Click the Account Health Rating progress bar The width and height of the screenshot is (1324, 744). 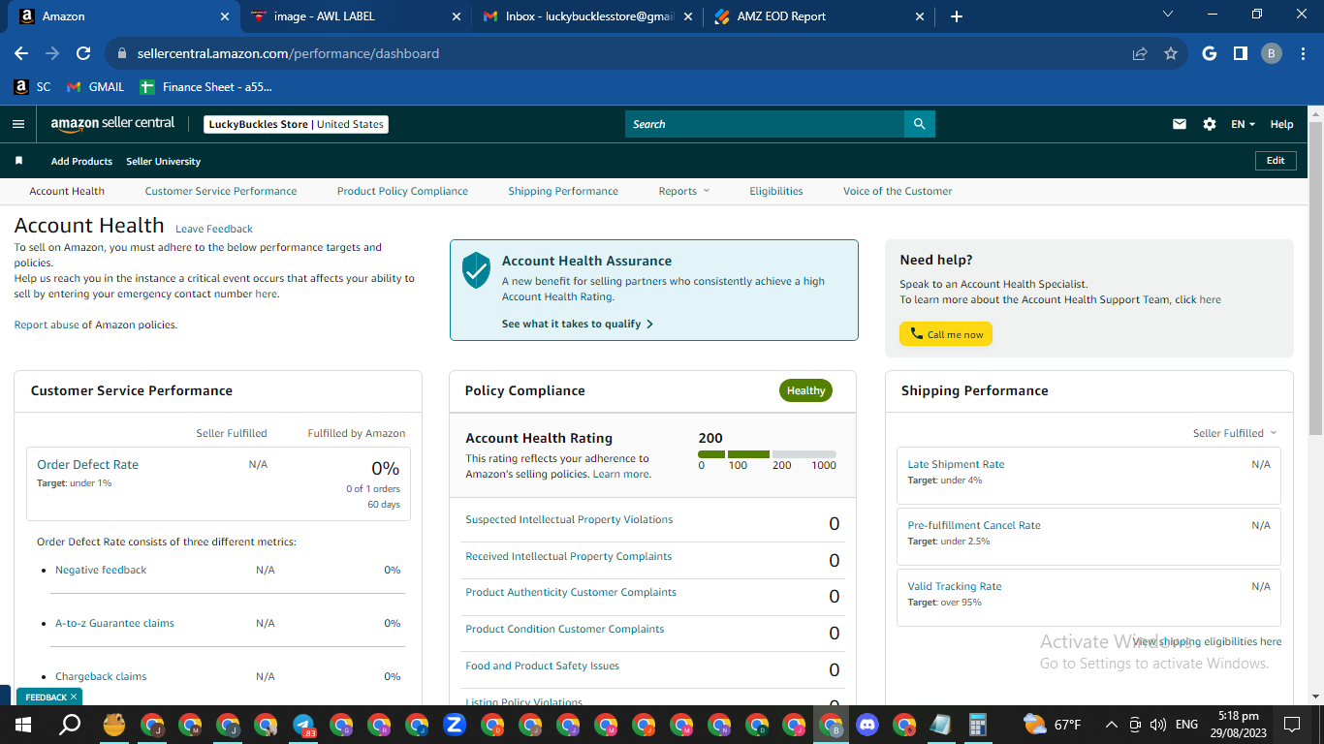767,453
